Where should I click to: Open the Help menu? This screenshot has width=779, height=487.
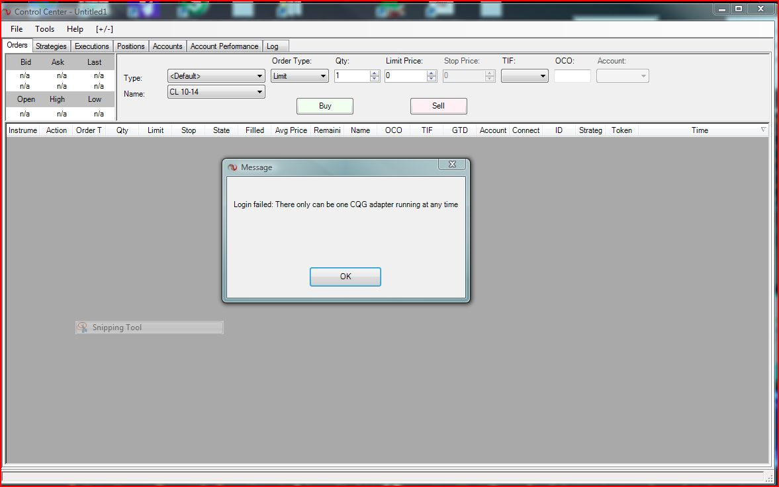(x=75, y=29)
